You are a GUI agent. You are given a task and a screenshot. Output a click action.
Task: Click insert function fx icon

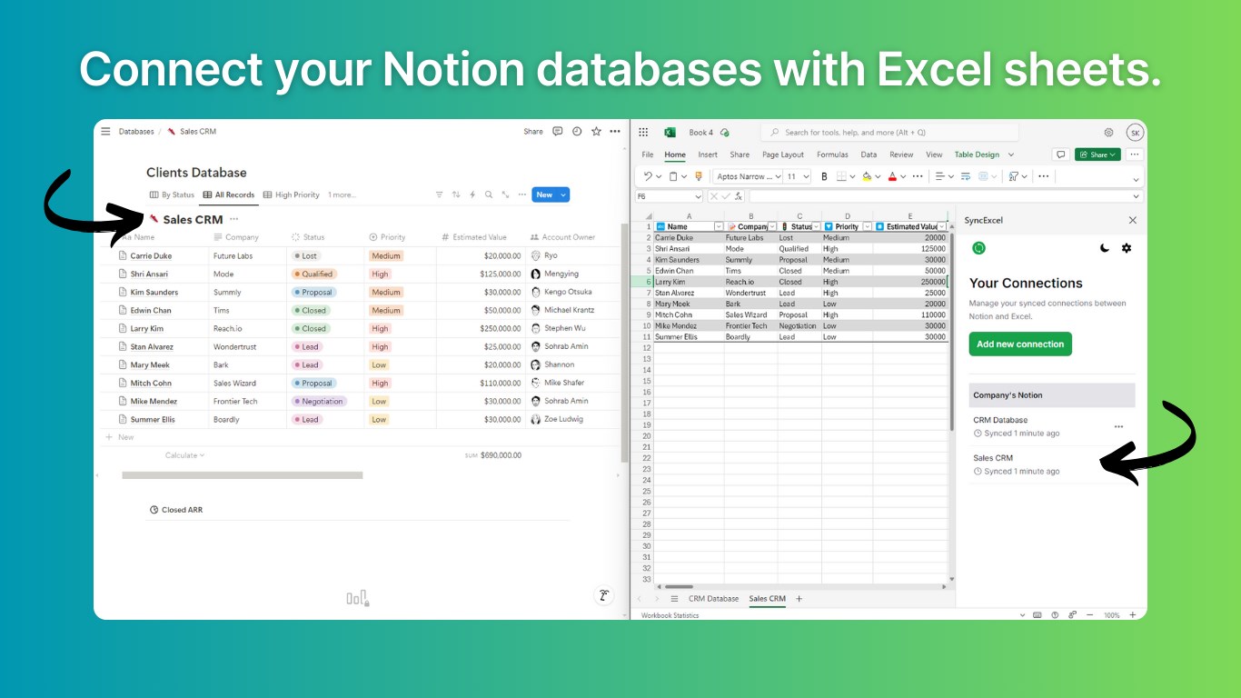coord(739,196)
